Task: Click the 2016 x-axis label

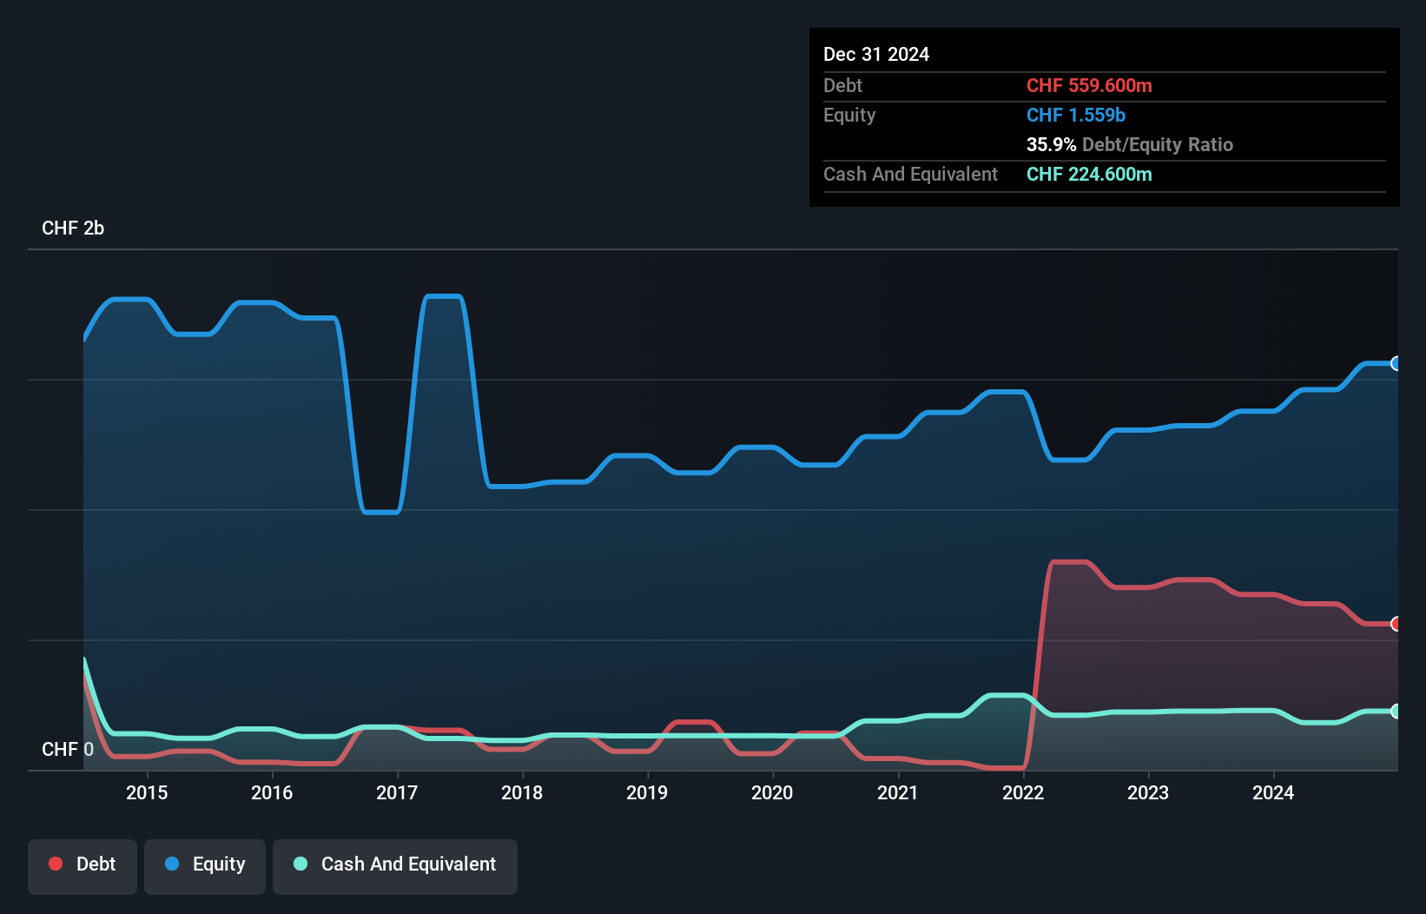Action: click(272, 792)
